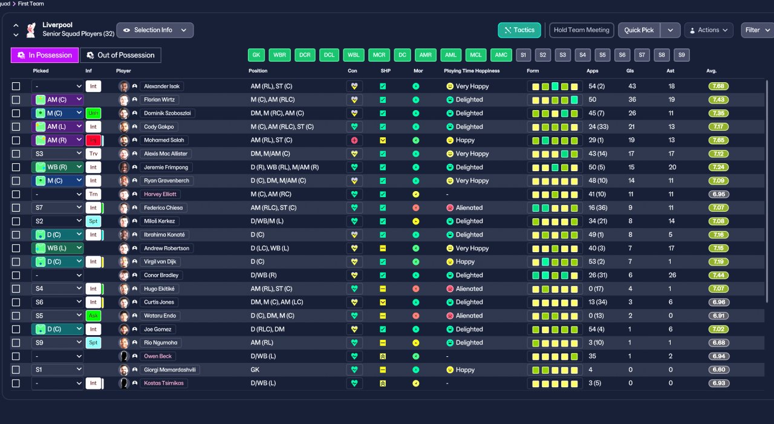Screen dimensions: 774x424
Task: Click the Trn badge for Harvey Elliott
Action: click(x=93, y=194)
